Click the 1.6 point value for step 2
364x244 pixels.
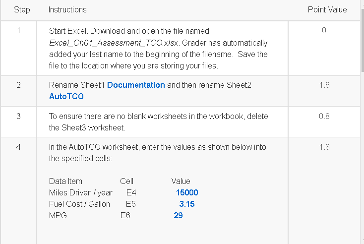click(x=324, y=85)
